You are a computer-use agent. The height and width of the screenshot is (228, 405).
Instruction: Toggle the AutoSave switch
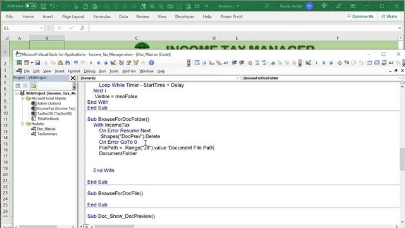click(x=31, y=6)
